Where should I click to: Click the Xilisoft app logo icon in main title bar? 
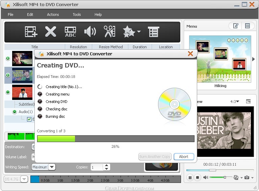coord(8,5)
